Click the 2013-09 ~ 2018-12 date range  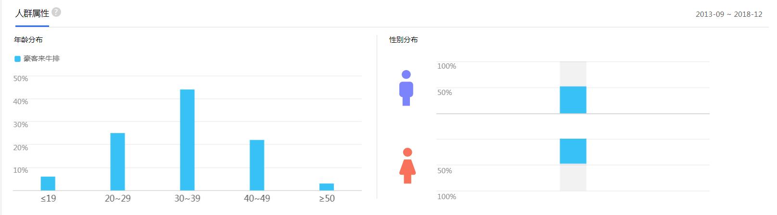(x=728, y=14)
